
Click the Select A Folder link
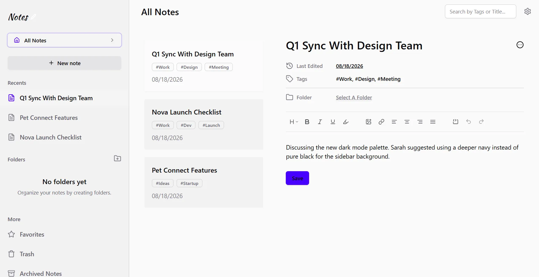click(354, 97)
